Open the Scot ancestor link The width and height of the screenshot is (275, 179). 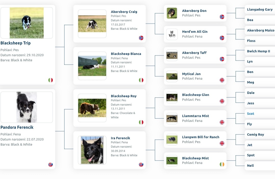tap(251, 114)
